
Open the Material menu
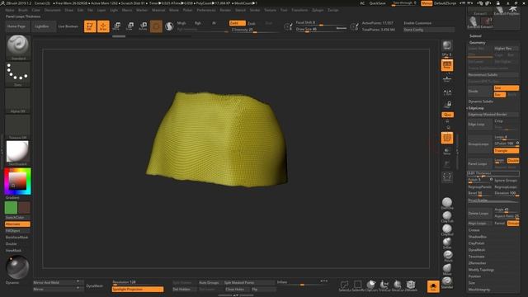158,10
